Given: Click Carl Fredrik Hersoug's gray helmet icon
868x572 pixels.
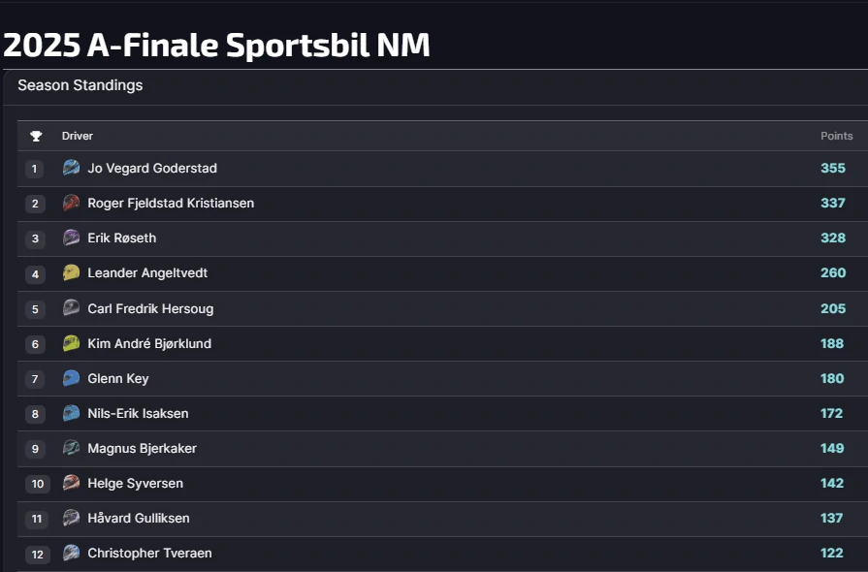Looking at the screenshot, I should pyautogui.click(x=71, y=308).
